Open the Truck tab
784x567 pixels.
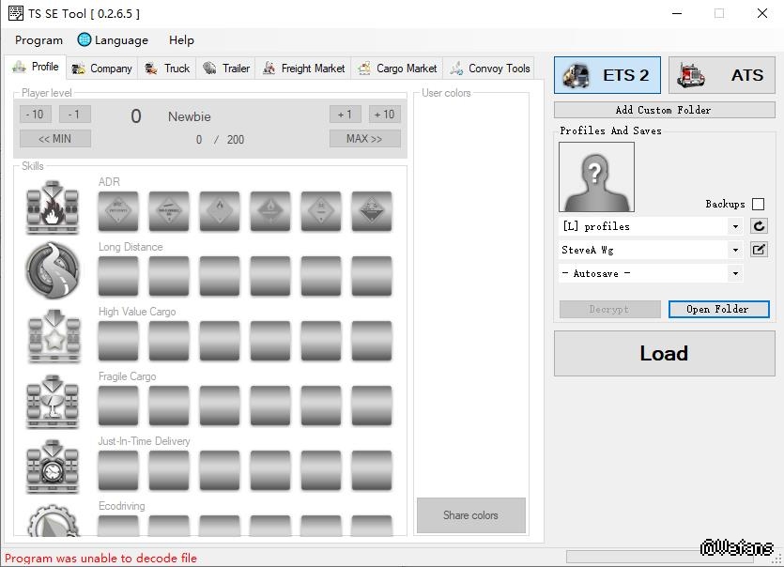pos(167,69)
